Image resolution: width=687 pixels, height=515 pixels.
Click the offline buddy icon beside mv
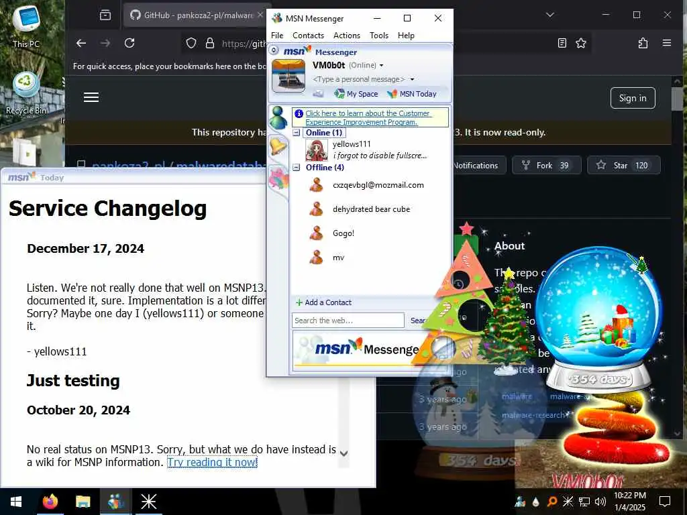(317, 257)
